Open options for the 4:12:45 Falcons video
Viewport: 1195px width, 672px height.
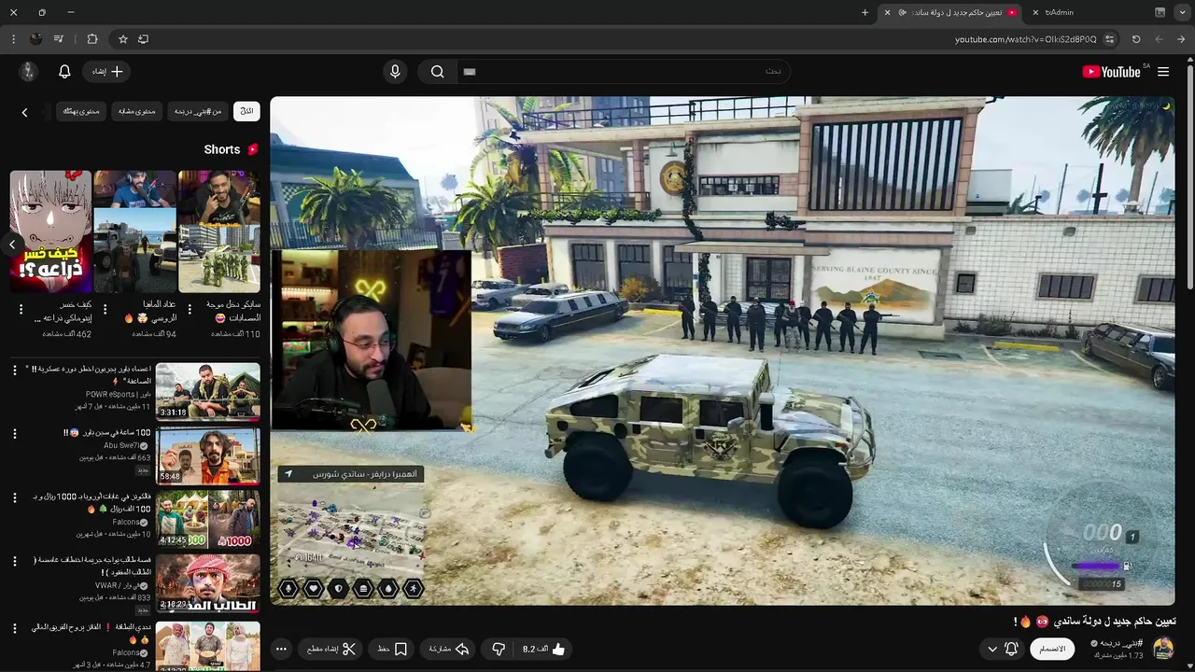coord(14,497)
